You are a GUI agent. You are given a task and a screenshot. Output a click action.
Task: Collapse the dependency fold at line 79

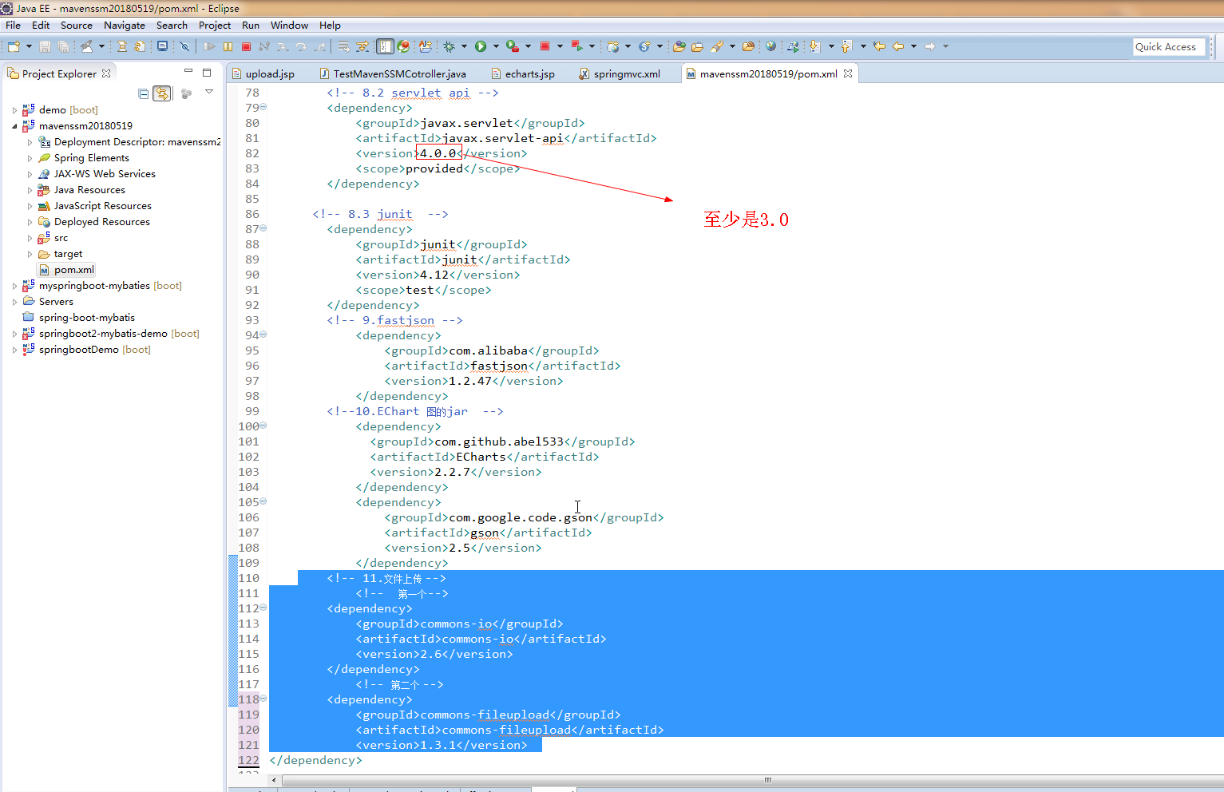(263, 107)
